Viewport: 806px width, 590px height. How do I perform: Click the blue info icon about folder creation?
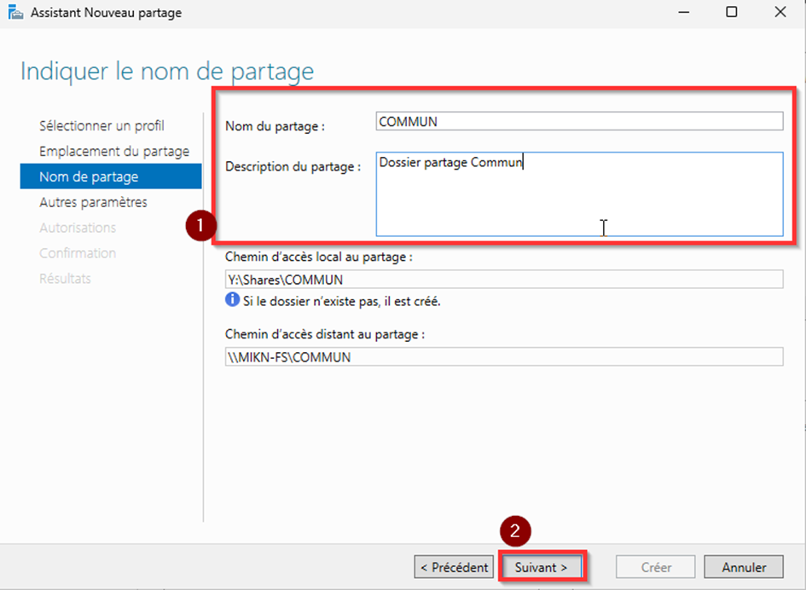click(x=232, y=300)
